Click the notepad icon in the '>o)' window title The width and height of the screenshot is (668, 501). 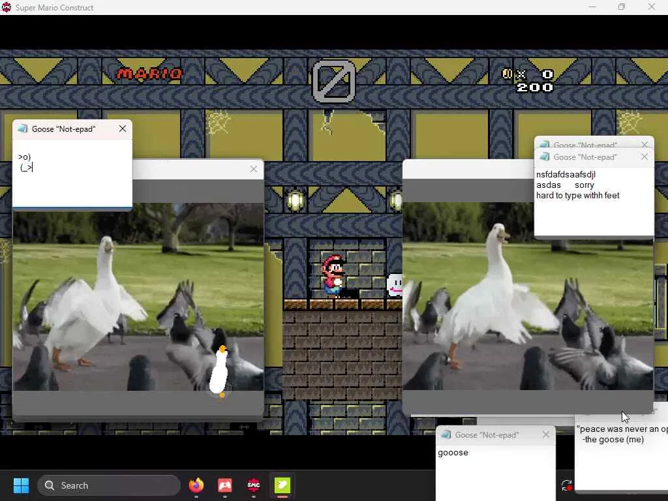[x=23, y=129]
